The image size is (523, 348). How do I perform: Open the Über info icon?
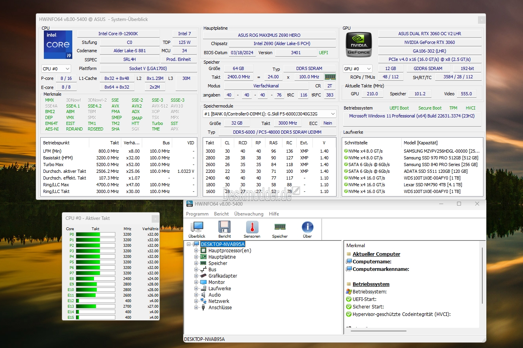(x=307, y=227)
